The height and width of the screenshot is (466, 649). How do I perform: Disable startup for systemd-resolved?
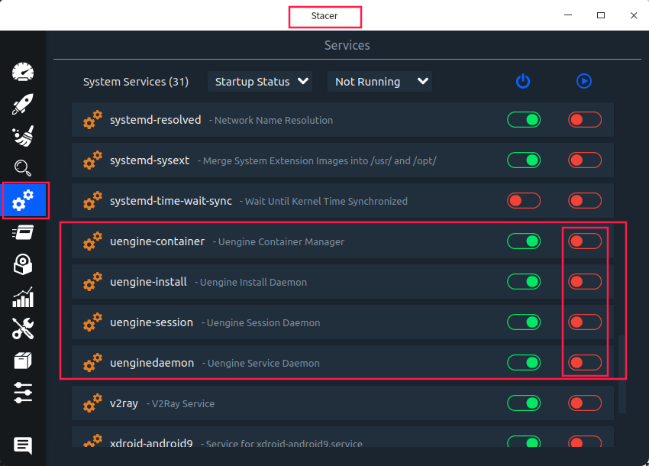click(x=524, y=120)
